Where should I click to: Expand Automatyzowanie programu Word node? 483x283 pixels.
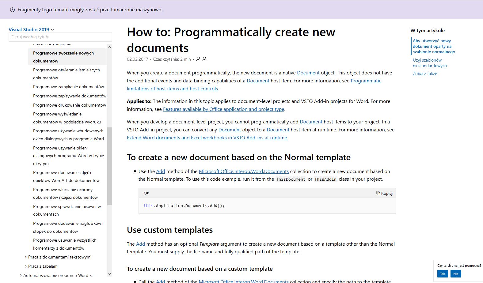click(x=21, y=275)
